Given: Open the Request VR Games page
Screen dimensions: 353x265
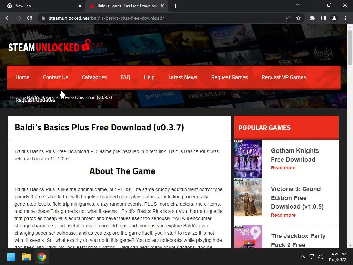Looking at the screenshot, I should [284, 77].
